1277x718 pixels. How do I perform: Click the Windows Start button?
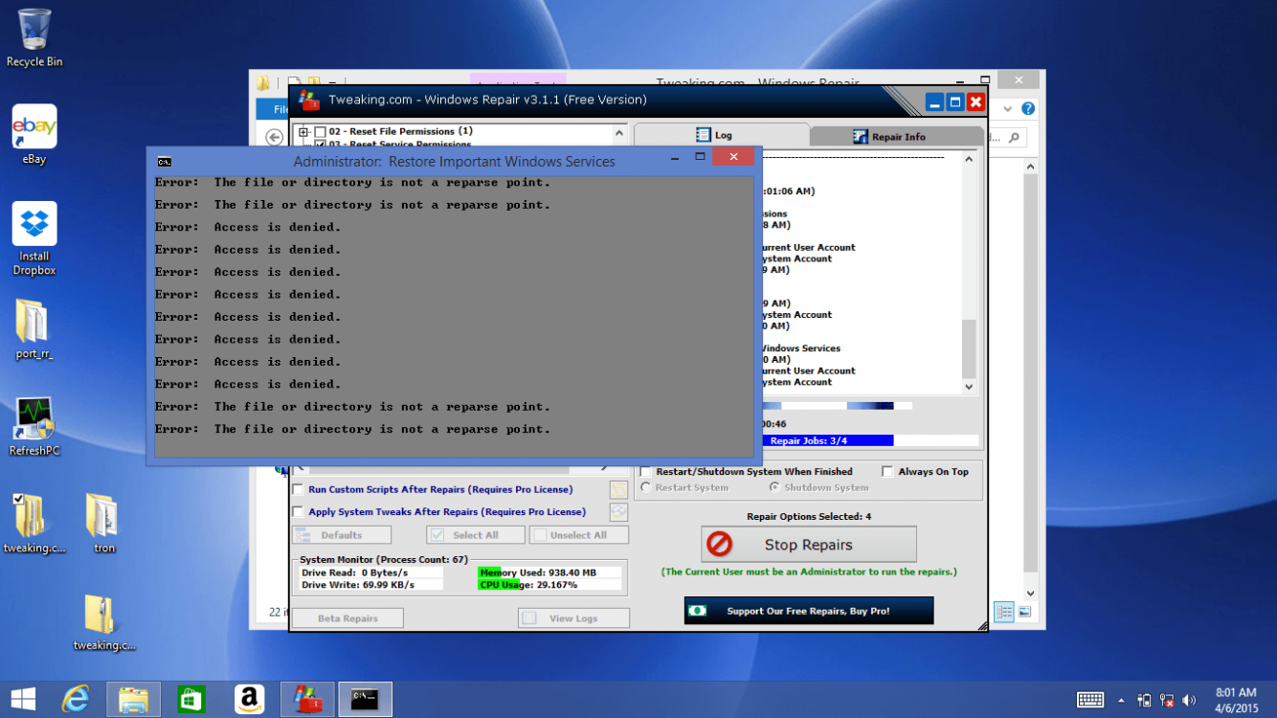click(23, 700)
